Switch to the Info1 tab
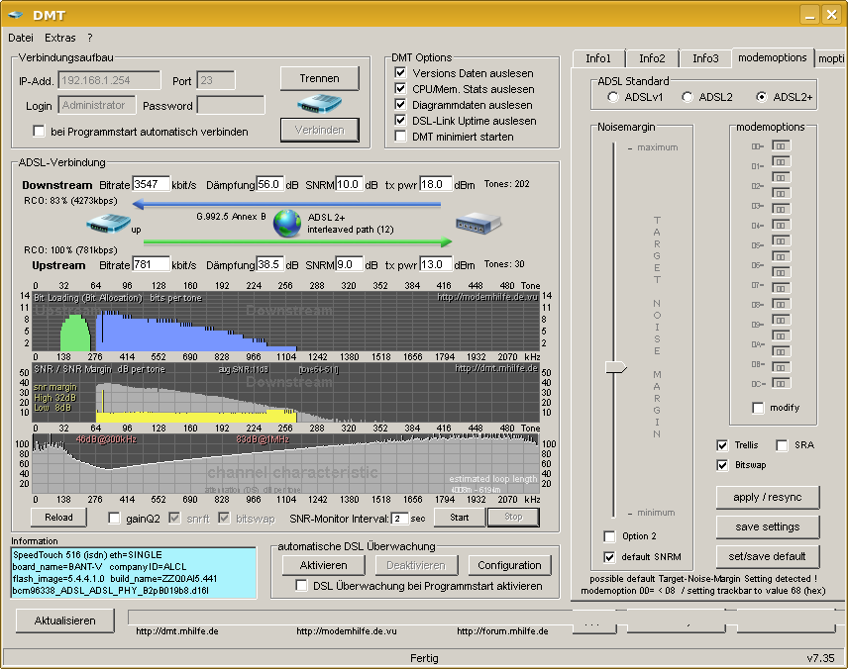The height and width of the screenshot is (669, 848). pyautogui.click(x=598, y=58)
